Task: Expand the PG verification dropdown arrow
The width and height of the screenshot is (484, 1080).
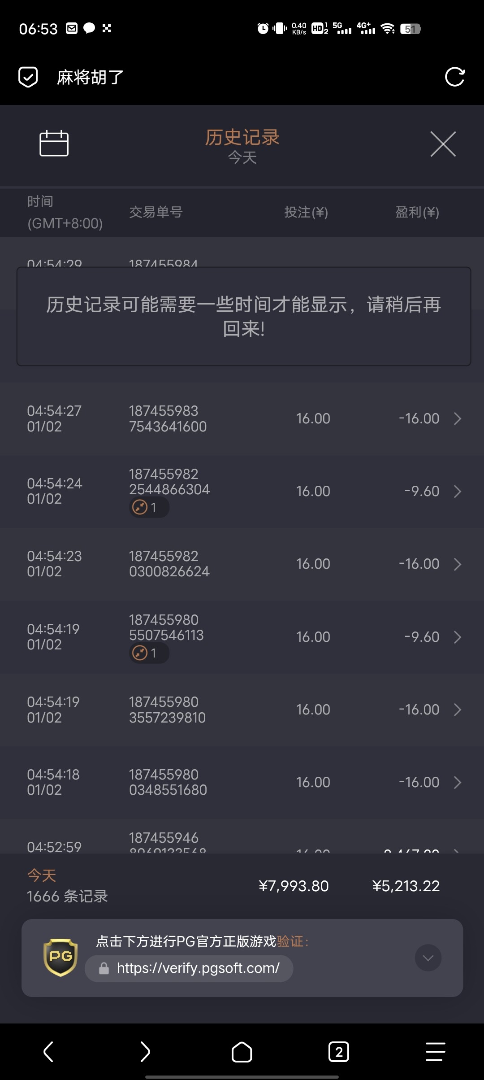Action: (x=428, y=958)
